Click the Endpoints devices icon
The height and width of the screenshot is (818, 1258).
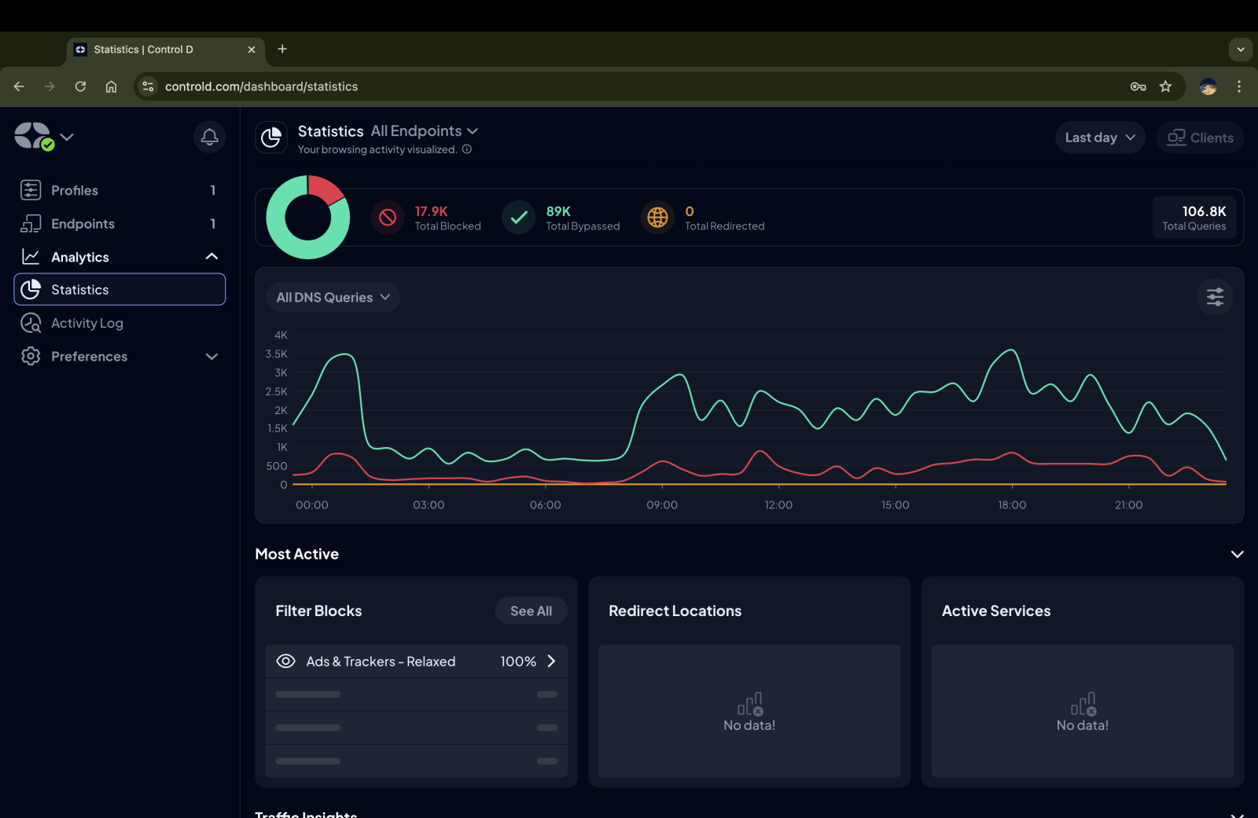31,224
